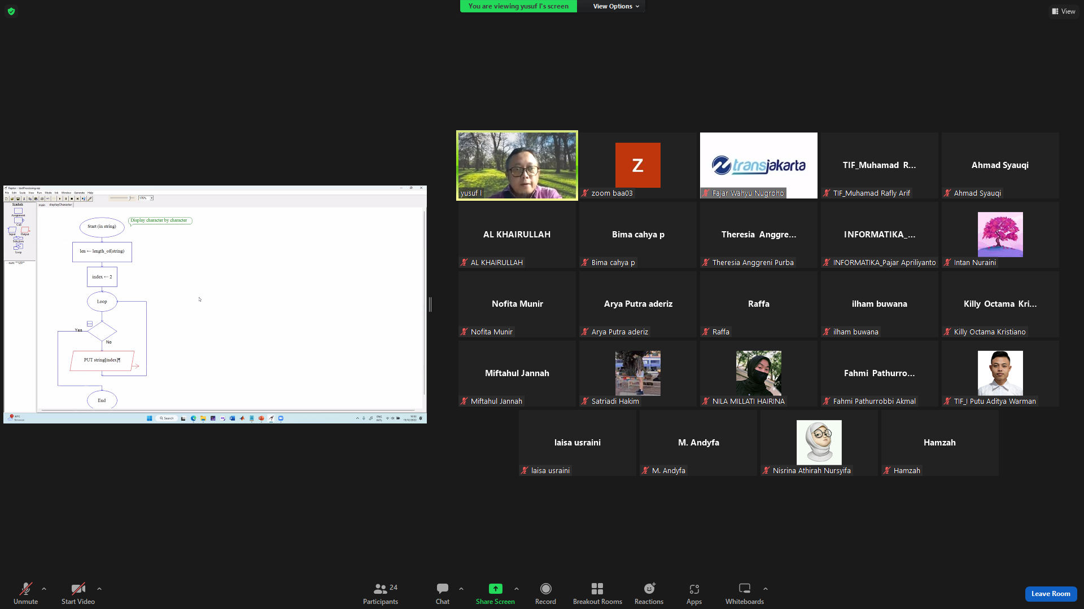The width and height of the screenshot is (1084, 609).
Task: Click the Open file icon in Raptor toolbar
Action: pos(12,198)
